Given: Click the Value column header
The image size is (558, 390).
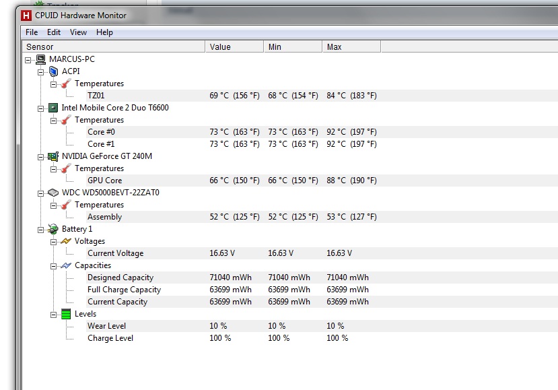Looking at the screenshot, I should 234,46.
